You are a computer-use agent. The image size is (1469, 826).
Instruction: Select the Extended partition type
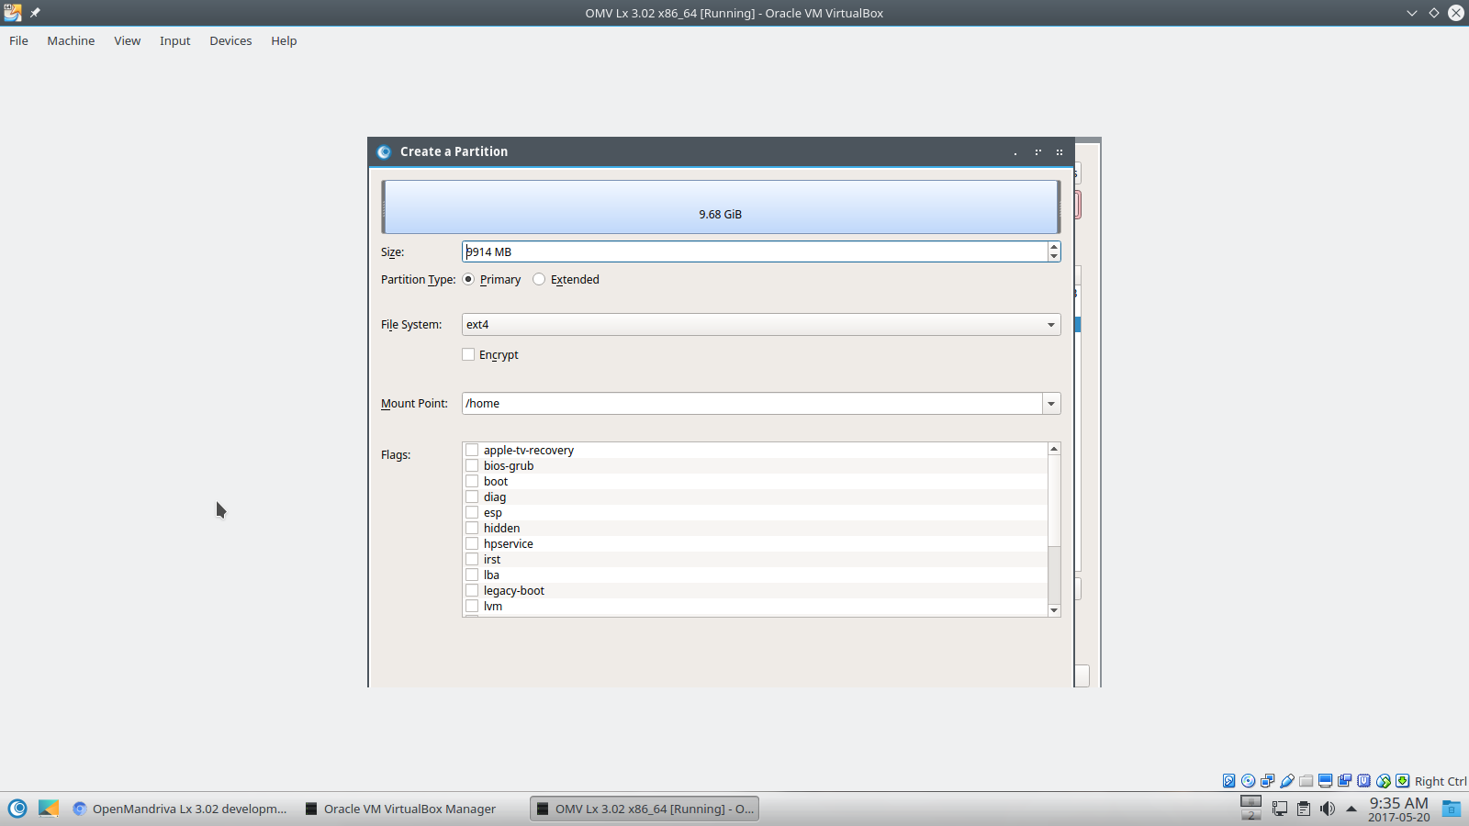(539, 280)
